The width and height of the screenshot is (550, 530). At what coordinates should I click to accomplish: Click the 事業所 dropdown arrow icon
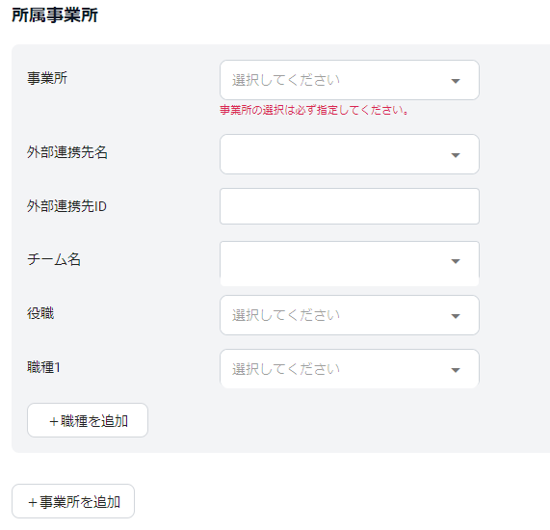pyautogui.click(x=456, y=81)
